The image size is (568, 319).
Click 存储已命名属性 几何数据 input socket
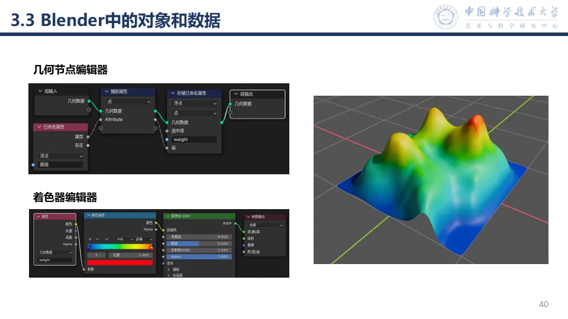[x=167, y=123]
